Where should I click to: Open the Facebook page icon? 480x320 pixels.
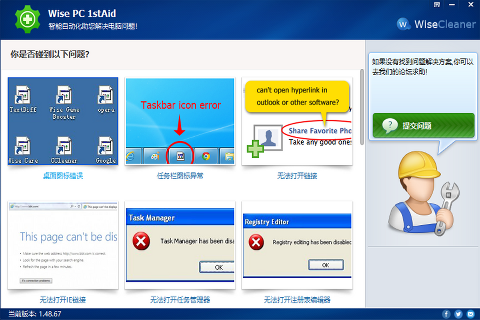click(446, 314)
